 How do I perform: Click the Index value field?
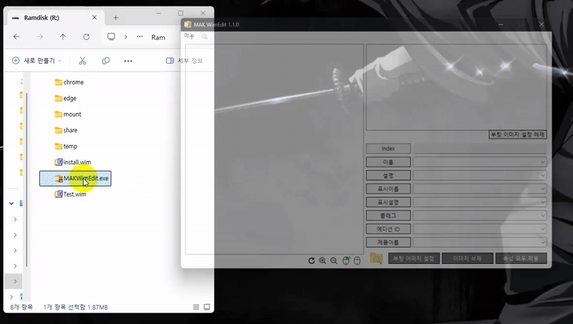480,149
